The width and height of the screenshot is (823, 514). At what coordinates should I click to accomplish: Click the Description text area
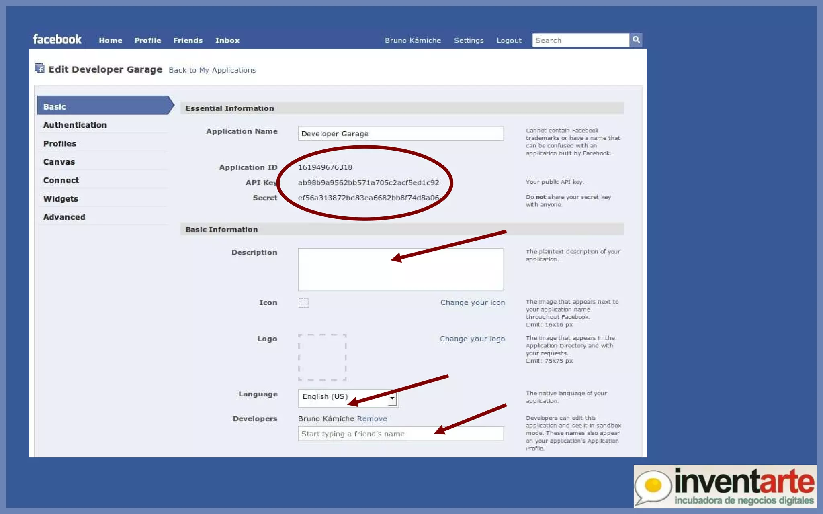pyautogui.click(x=401, y=269)
